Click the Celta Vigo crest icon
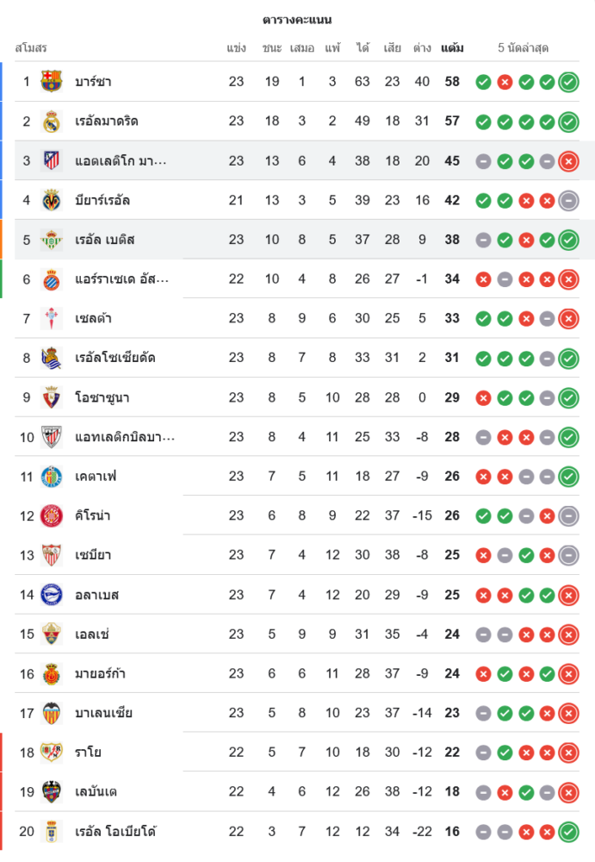This screenshot has width=595, height=862. [52, 318]
